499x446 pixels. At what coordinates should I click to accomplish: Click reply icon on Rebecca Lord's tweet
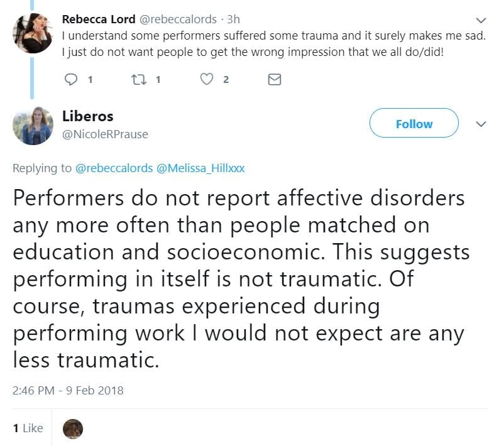[72, 80]
